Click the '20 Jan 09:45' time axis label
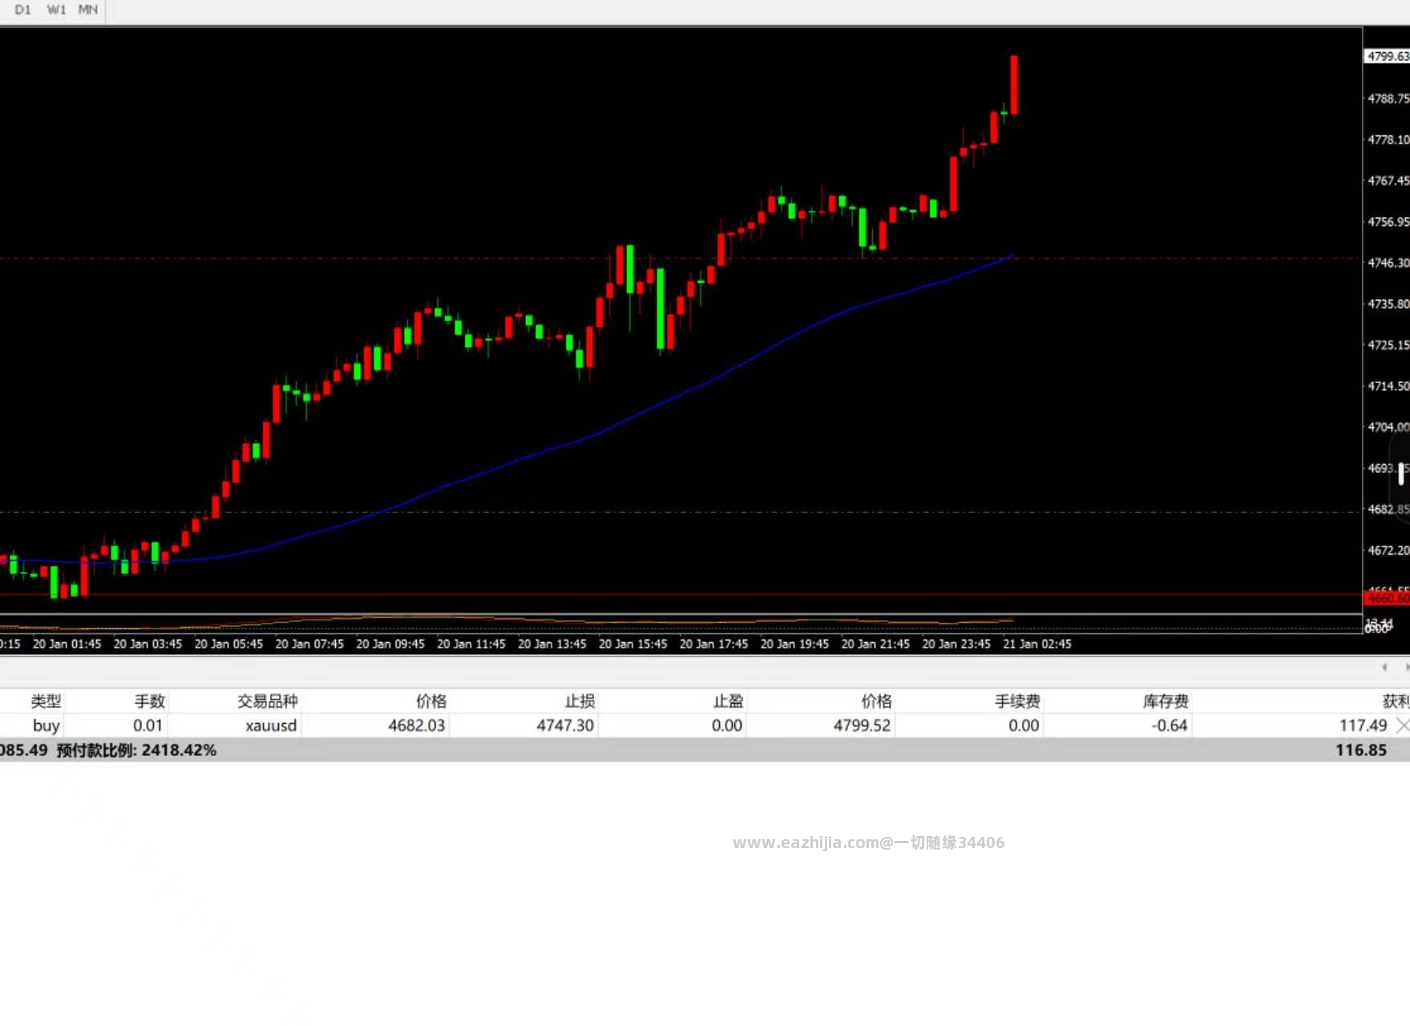This screenshot has height=1026, width=1410. coord(390,644)
